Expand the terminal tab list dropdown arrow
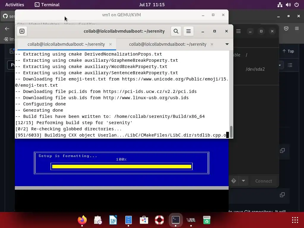304x228 pixels. 227,44
